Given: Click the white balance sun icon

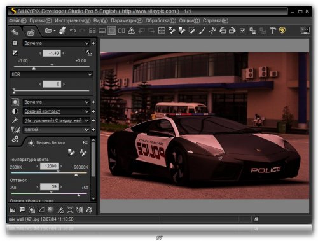Looking at the screenshot, I should tap(15, 102).
